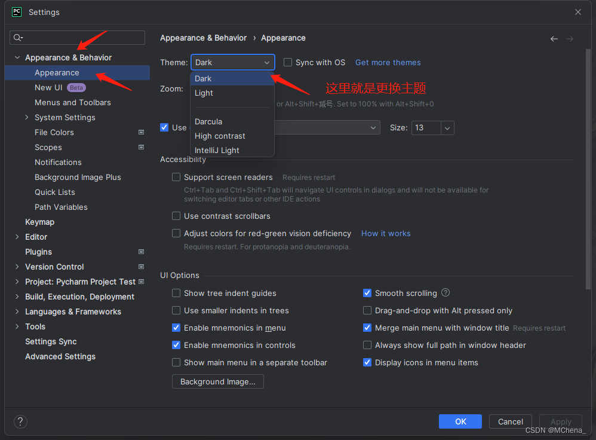
Task: Select the Light theme option
Action: click(x=232, y=93)
